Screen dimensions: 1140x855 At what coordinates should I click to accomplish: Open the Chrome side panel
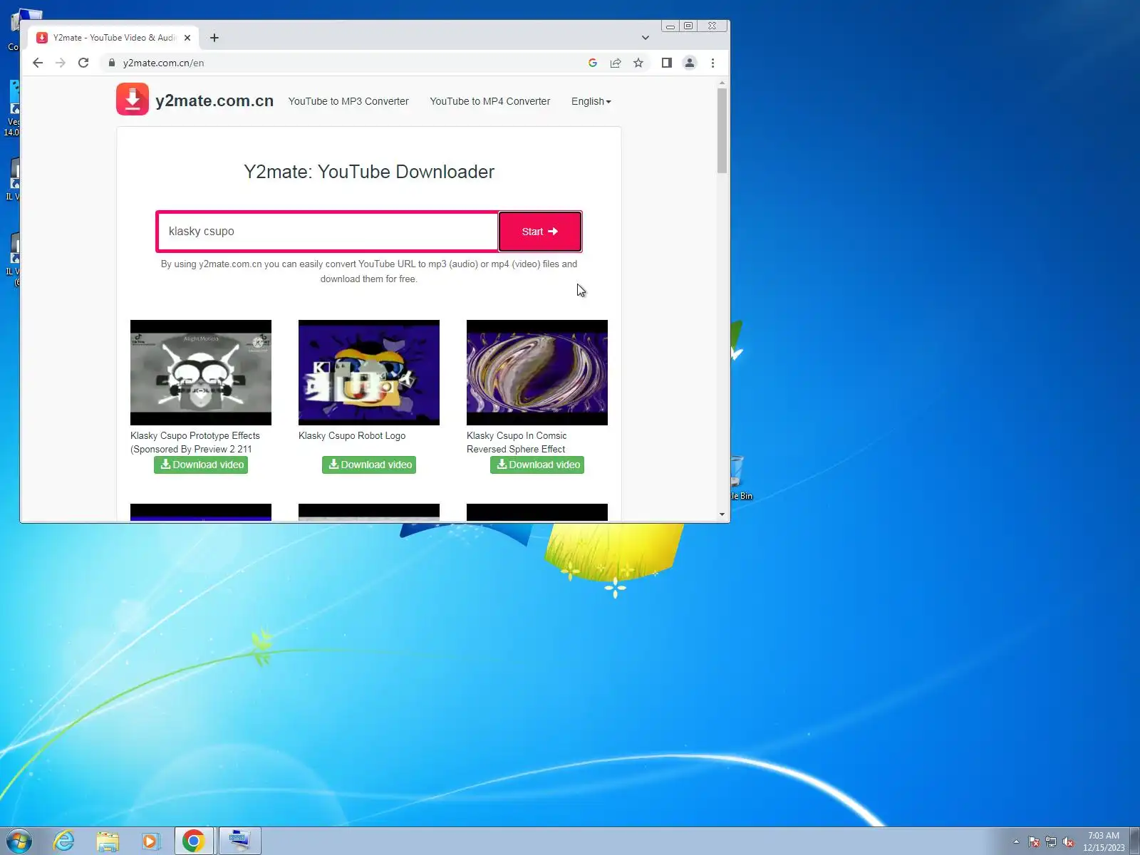point(667,63)
